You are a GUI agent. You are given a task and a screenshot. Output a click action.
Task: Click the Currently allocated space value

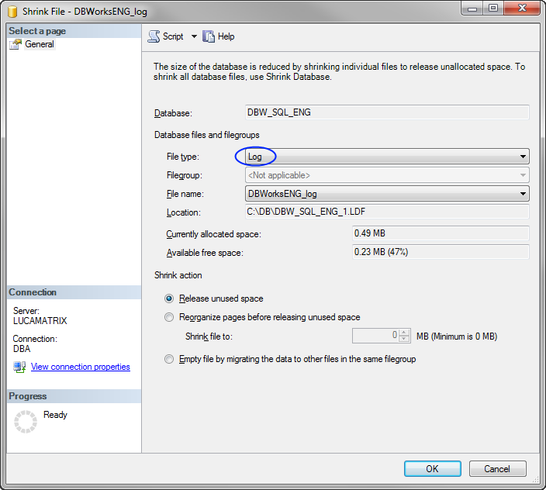click(x=441, y=233)
